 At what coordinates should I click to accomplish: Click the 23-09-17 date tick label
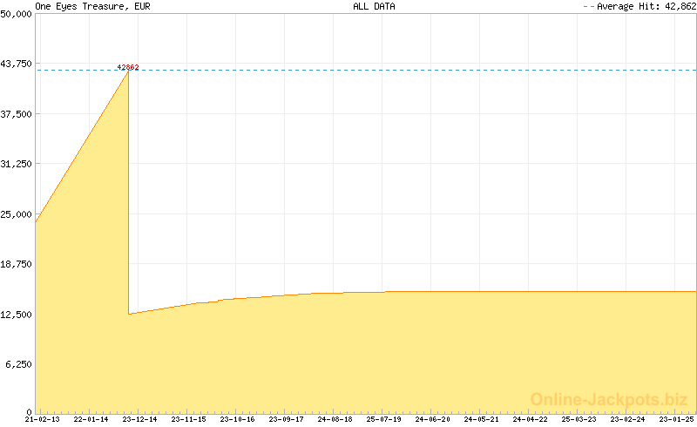(x=286, y=419)
